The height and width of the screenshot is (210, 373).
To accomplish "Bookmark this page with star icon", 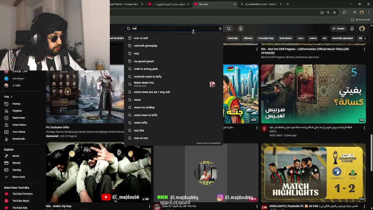I will (x=335, y=13).
